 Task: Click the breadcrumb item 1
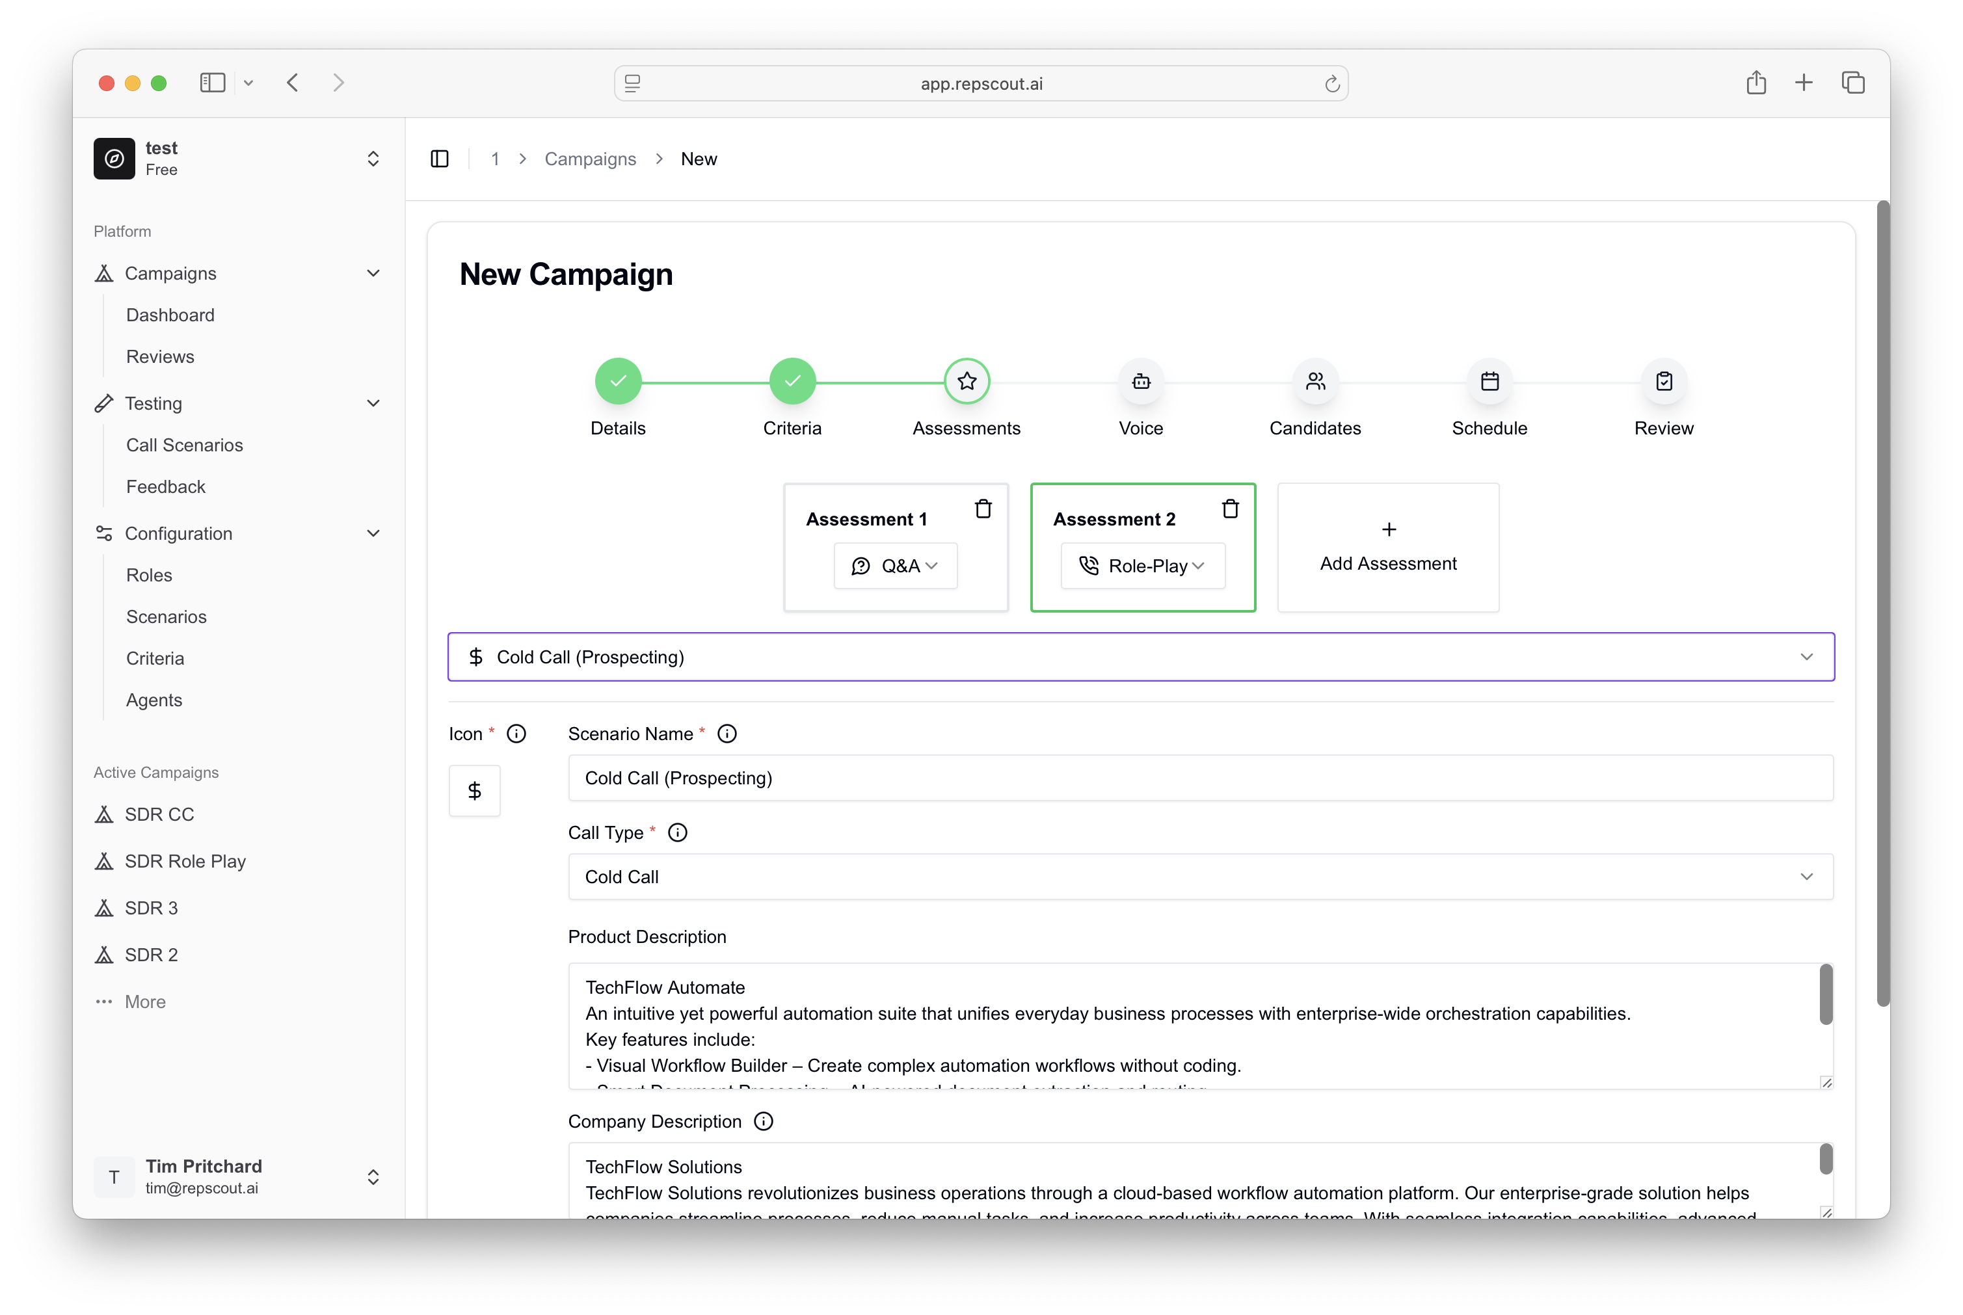pyautogui.click(x=496, y=159)
